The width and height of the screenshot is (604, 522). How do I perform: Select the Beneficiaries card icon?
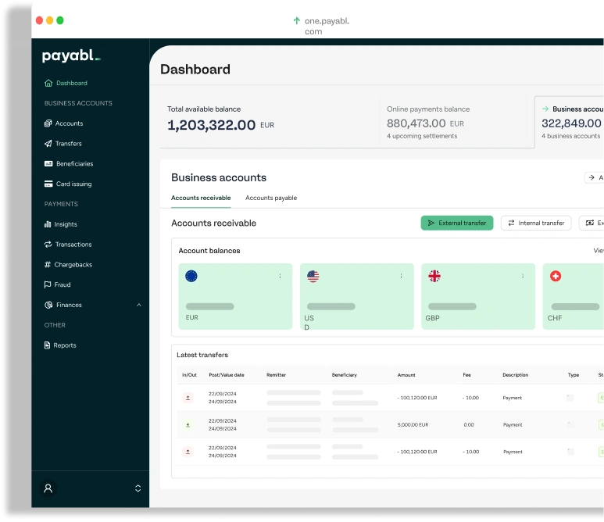[x=48, y=164]
